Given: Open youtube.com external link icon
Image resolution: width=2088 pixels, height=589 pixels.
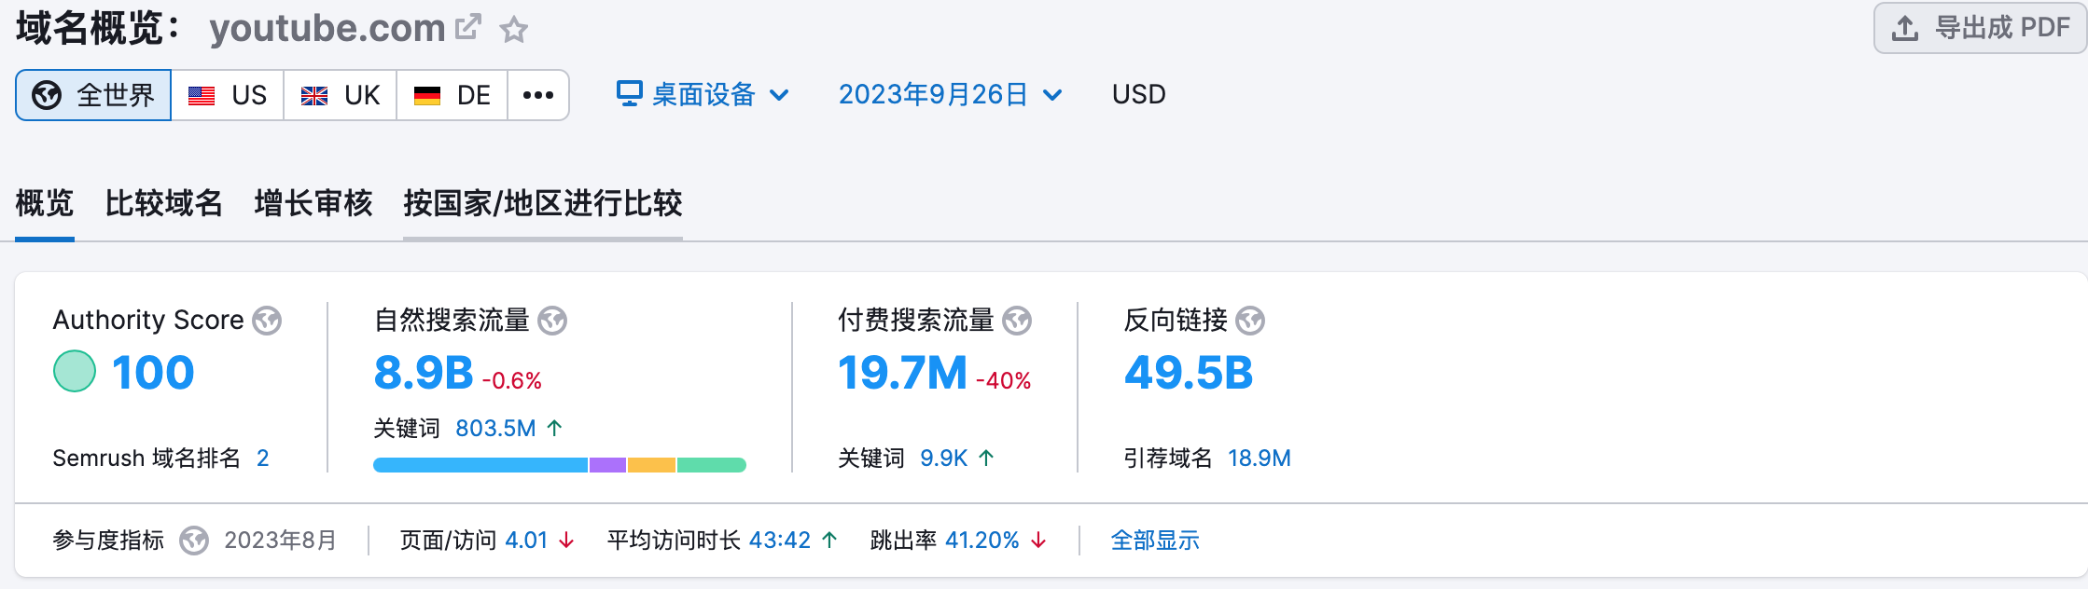Looking at the screenshot, I should 468,27.
